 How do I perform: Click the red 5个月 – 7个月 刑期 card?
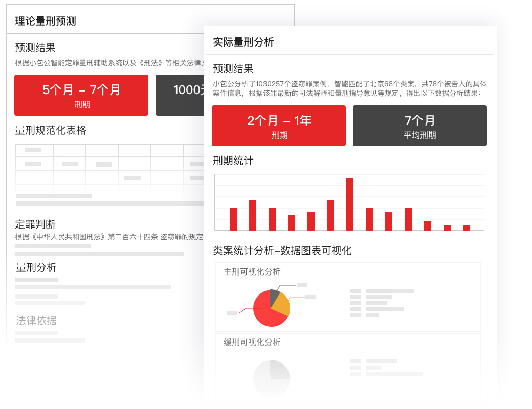tap(81, 95)
